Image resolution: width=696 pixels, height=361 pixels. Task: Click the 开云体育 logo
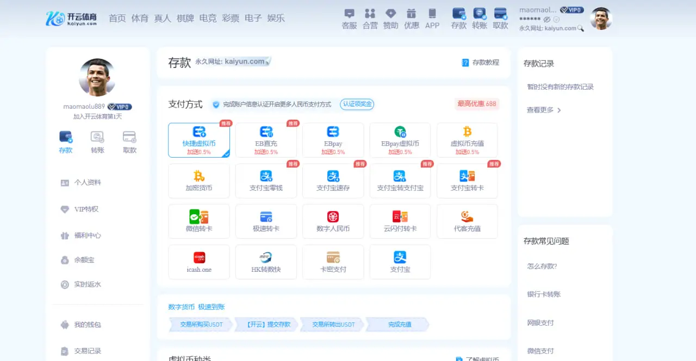[x=71, y=18]
